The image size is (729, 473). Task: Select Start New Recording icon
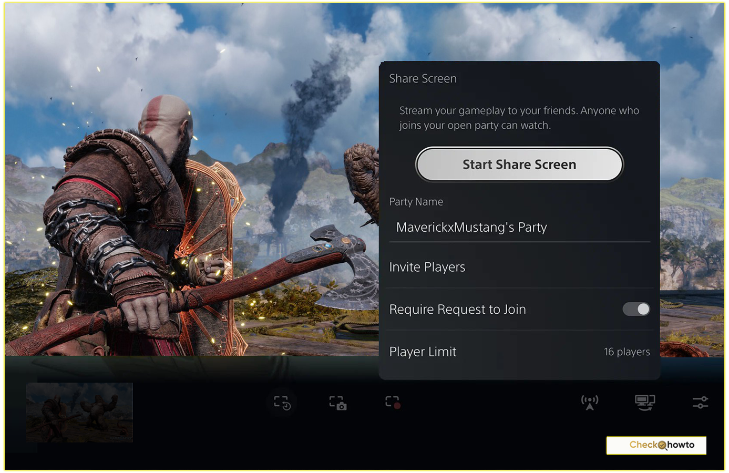393,403
